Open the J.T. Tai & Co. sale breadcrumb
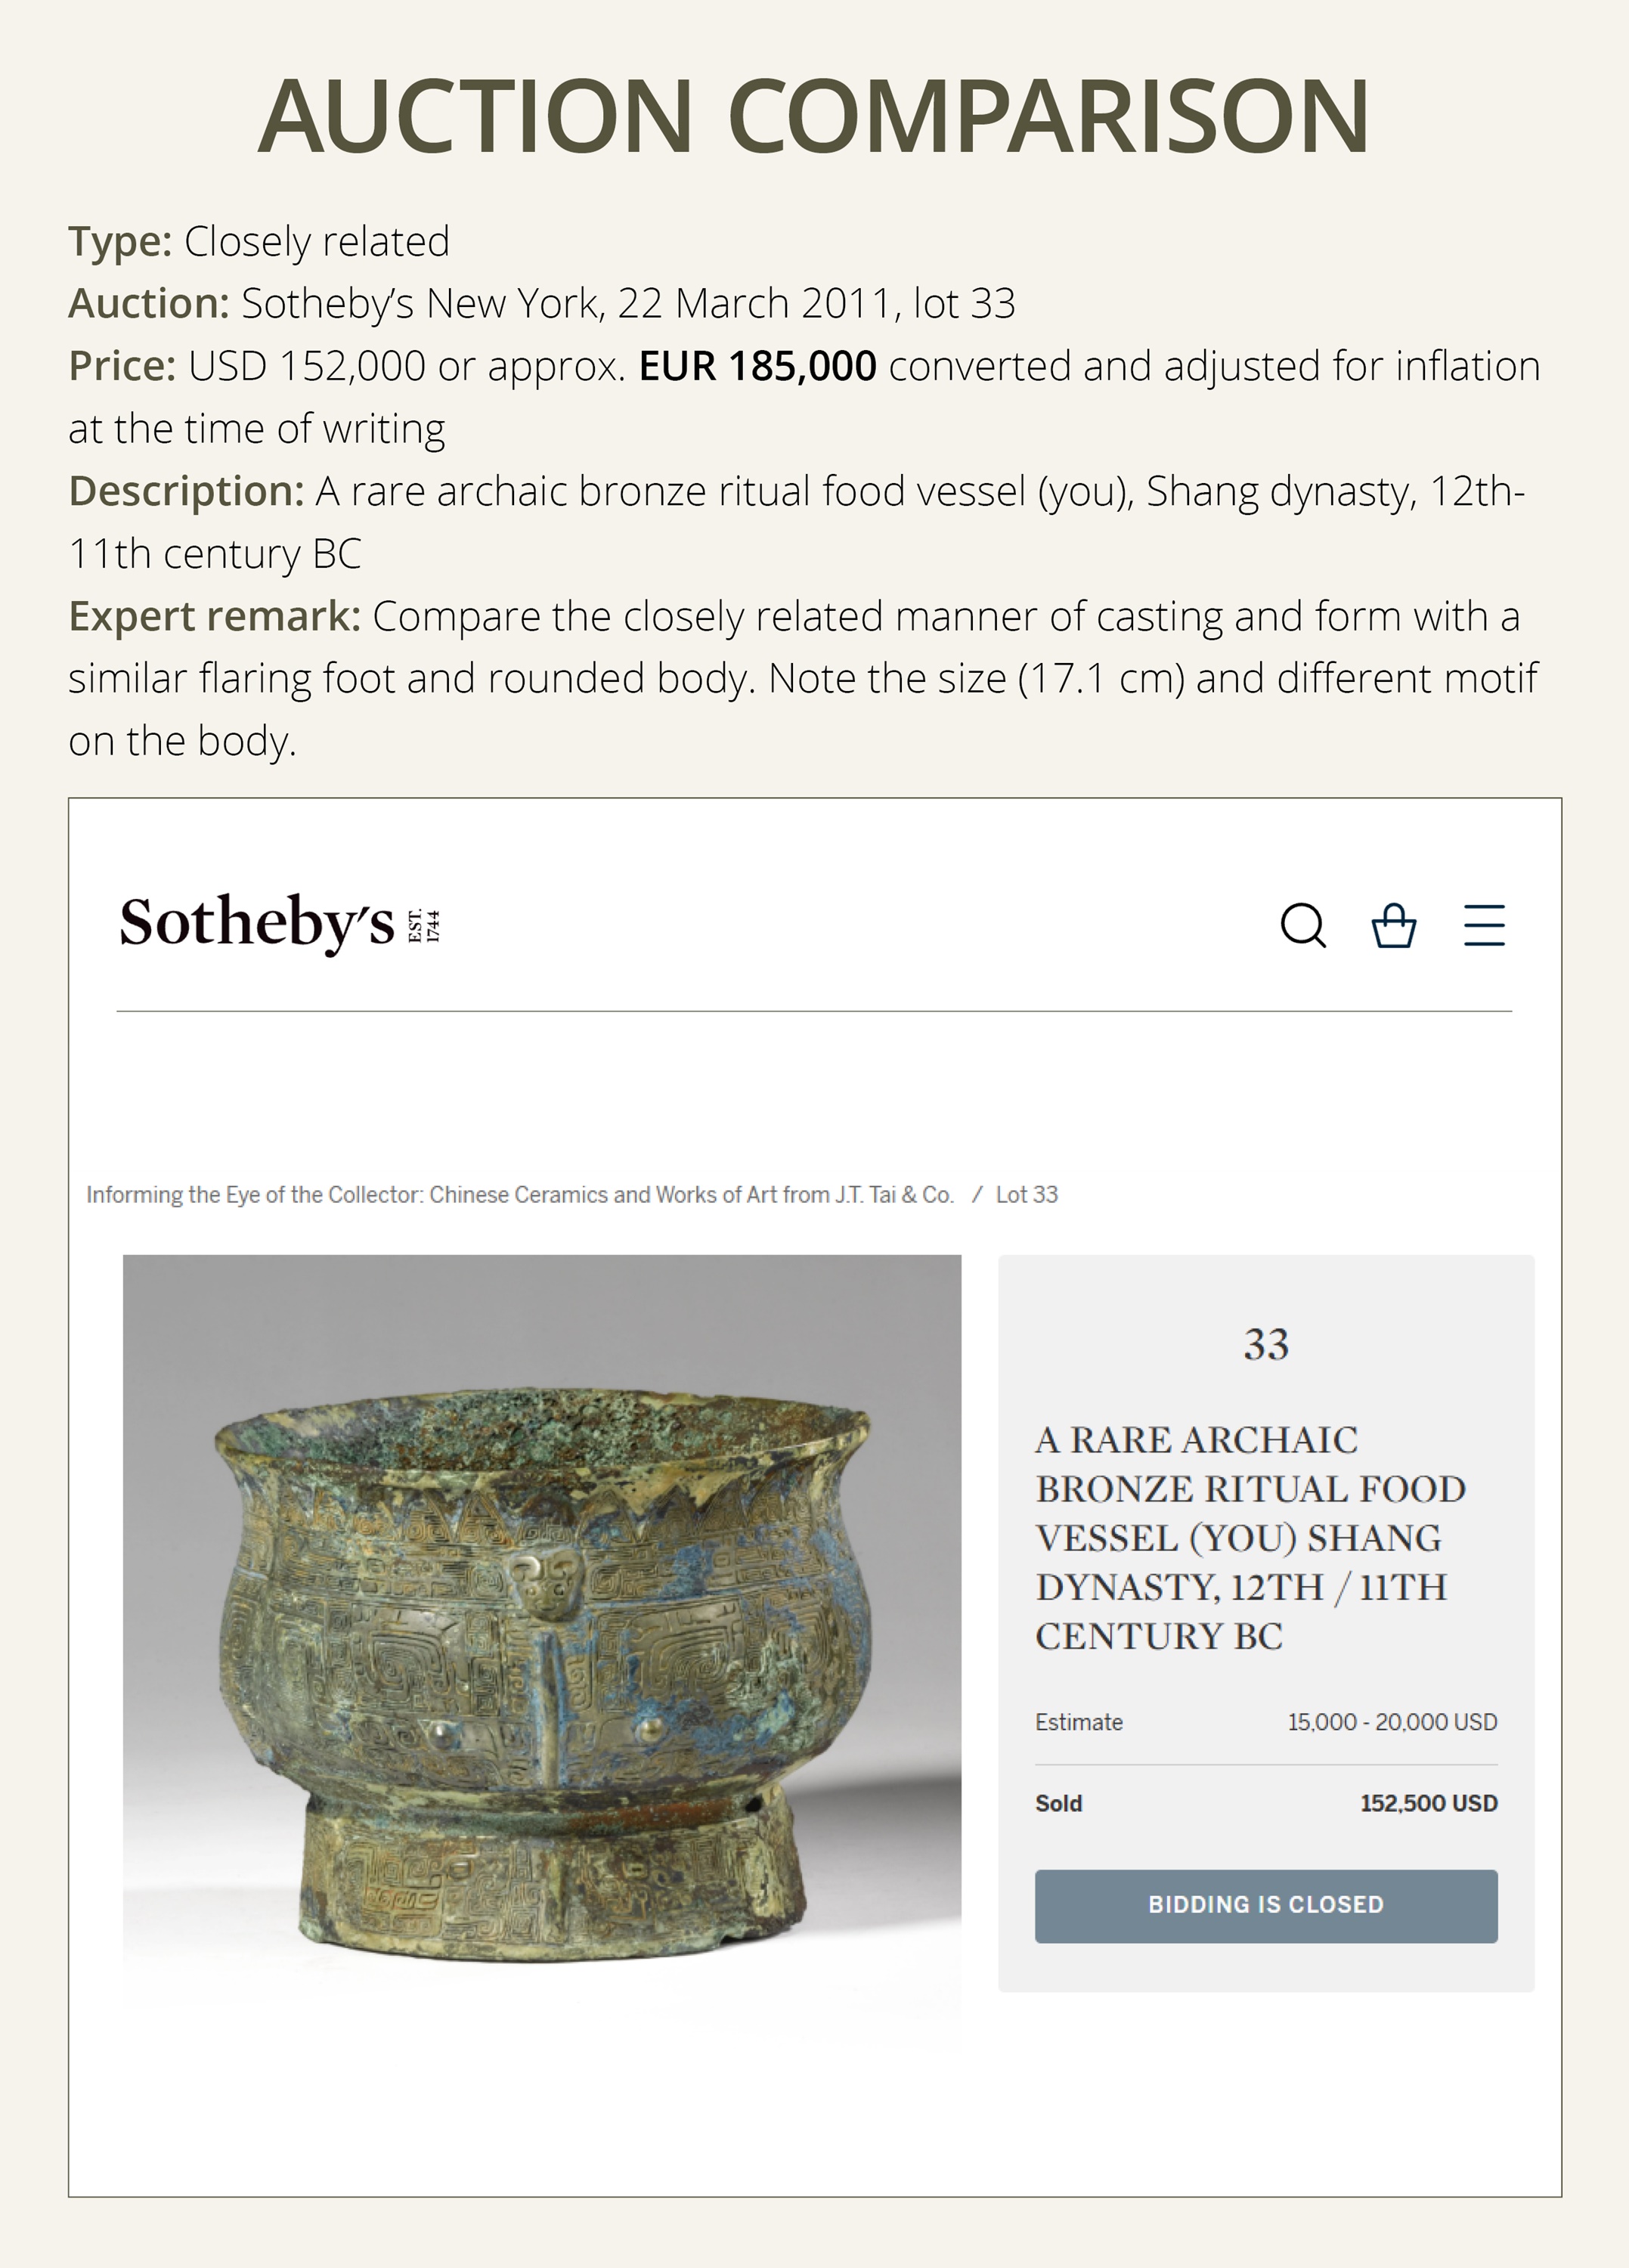 coord(519,1194)
